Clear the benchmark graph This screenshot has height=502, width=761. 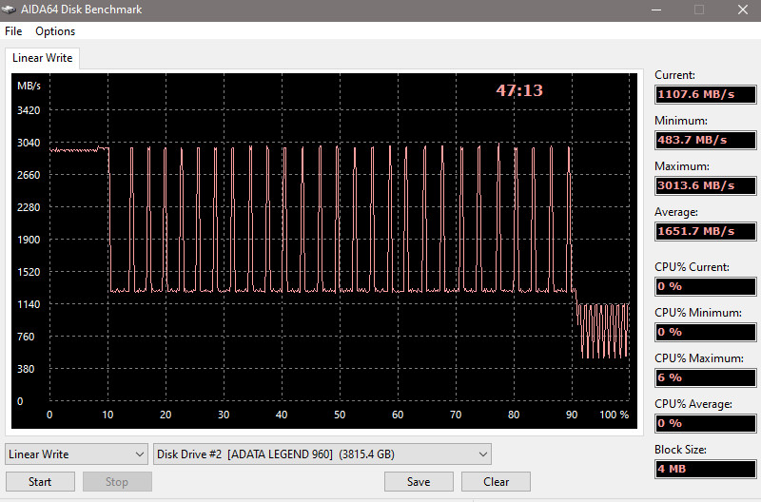(496, 482)
